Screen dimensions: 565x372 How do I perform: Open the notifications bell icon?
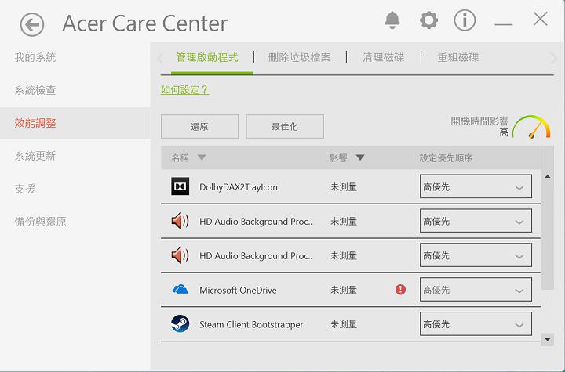coord(392,20)
